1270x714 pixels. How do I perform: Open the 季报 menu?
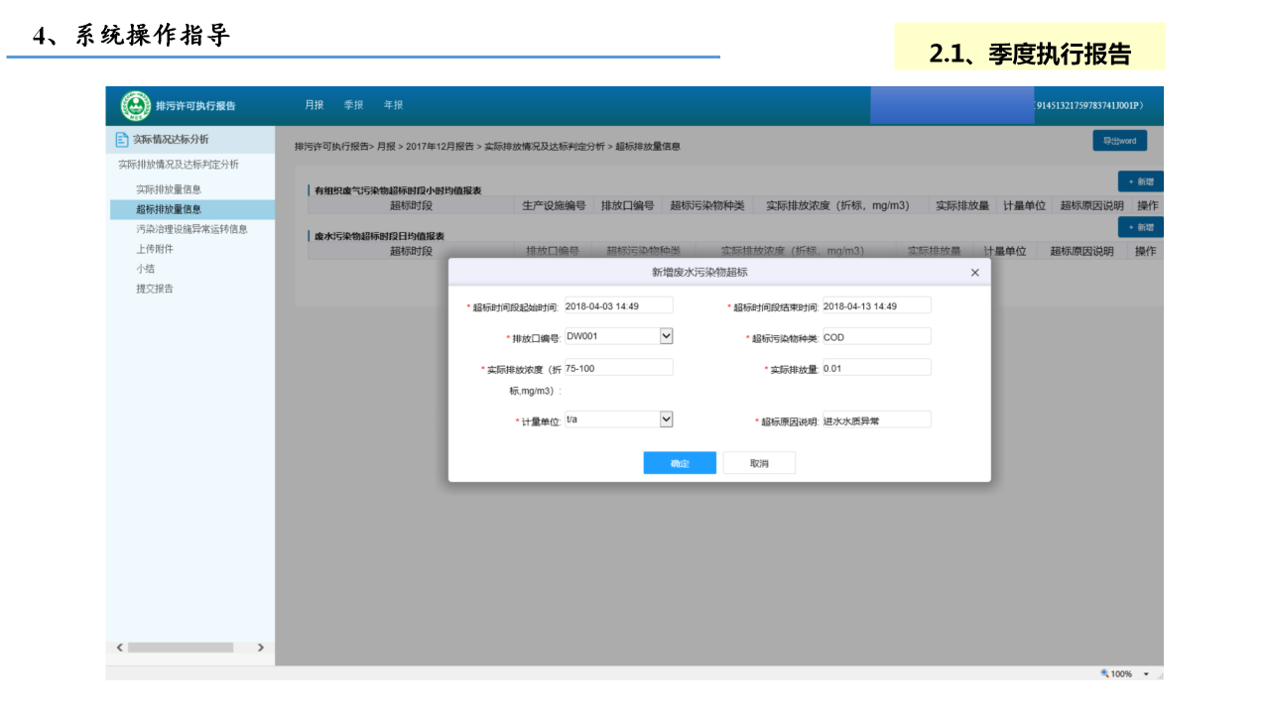353,105
